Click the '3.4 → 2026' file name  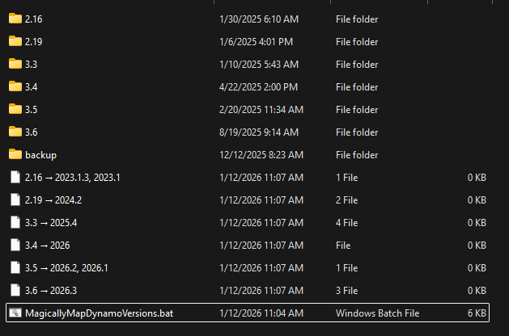click(x=48, y=245)
